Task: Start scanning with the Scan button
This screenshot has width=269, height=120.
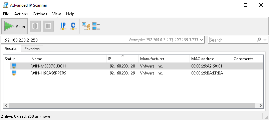Action: [15, 26]
